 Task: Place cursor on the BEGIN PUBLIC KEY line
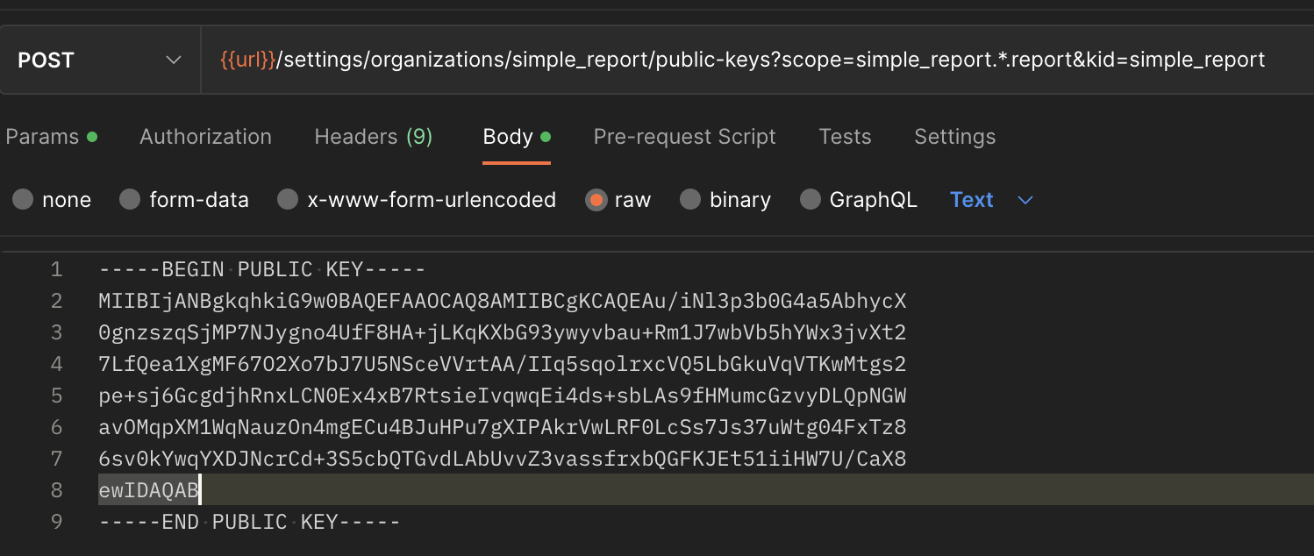click(261, 269)
